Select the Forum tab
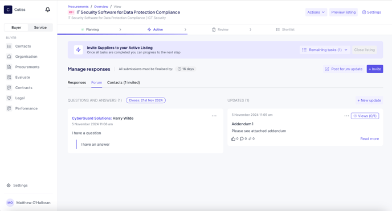This screenshot has width=392, height=211. [x=96, y=83]
